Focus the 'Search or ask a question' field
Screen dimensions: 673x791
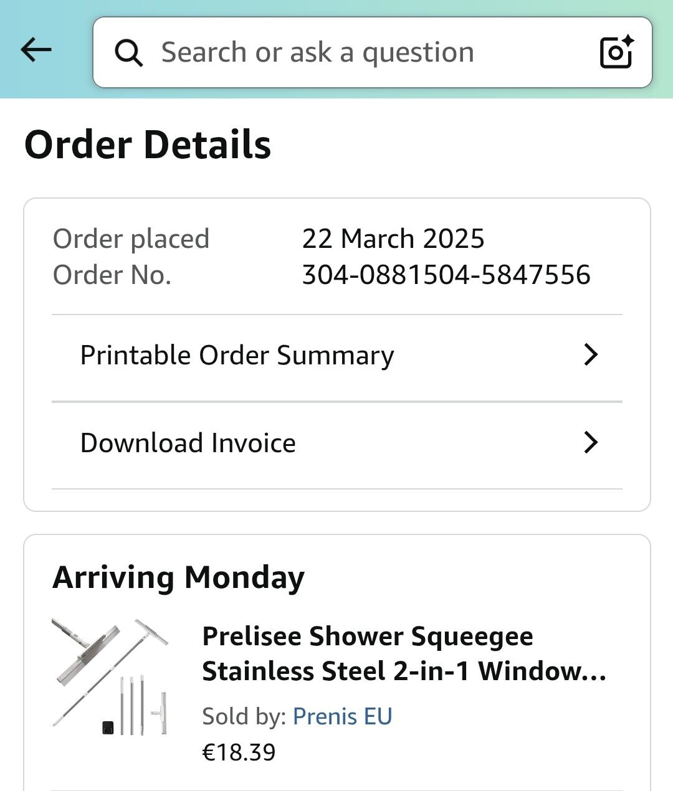pyautogui.click(x=349, y=52)
